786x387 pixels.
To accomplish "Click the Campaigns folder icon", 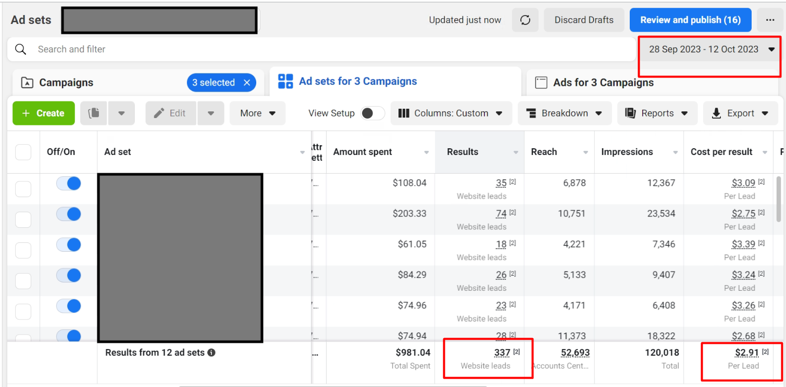I will click(27, 83).
